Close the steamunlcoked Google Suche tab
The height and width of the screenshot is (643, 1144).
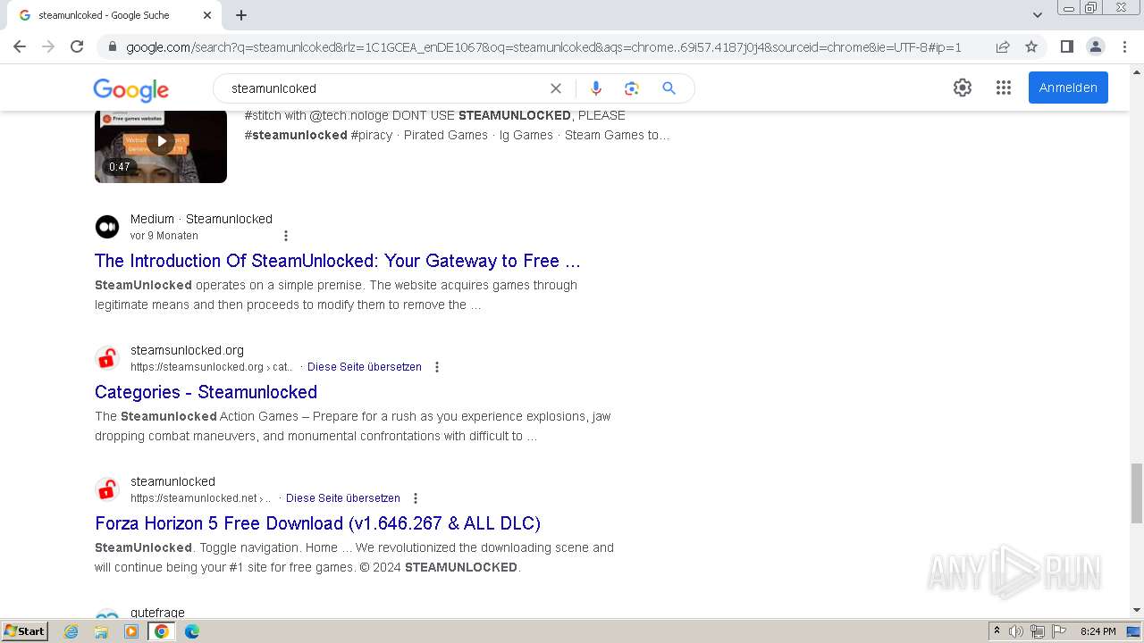tap(207, 15)
